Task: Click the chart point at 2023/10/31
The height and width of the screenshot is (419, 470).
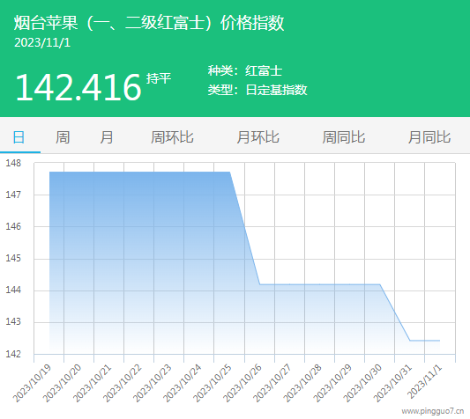Action: 410,341
